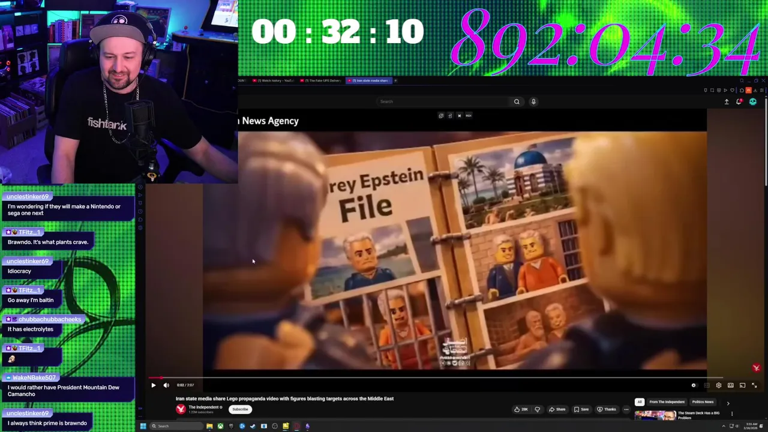Select the From The Independent chip

tap(667, 402)
